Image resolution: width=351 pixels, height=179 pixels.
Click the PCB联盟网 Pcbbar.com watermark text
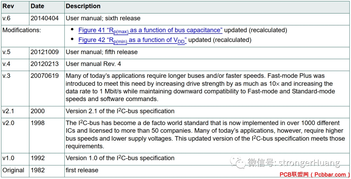314,175
